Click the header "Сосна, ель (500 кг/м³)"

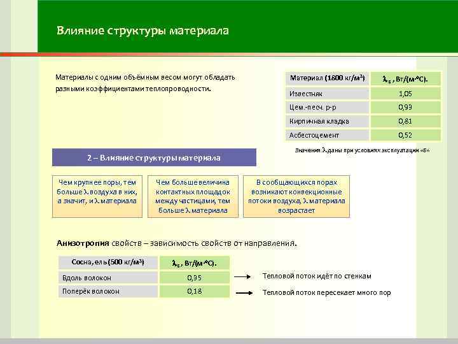108,262
